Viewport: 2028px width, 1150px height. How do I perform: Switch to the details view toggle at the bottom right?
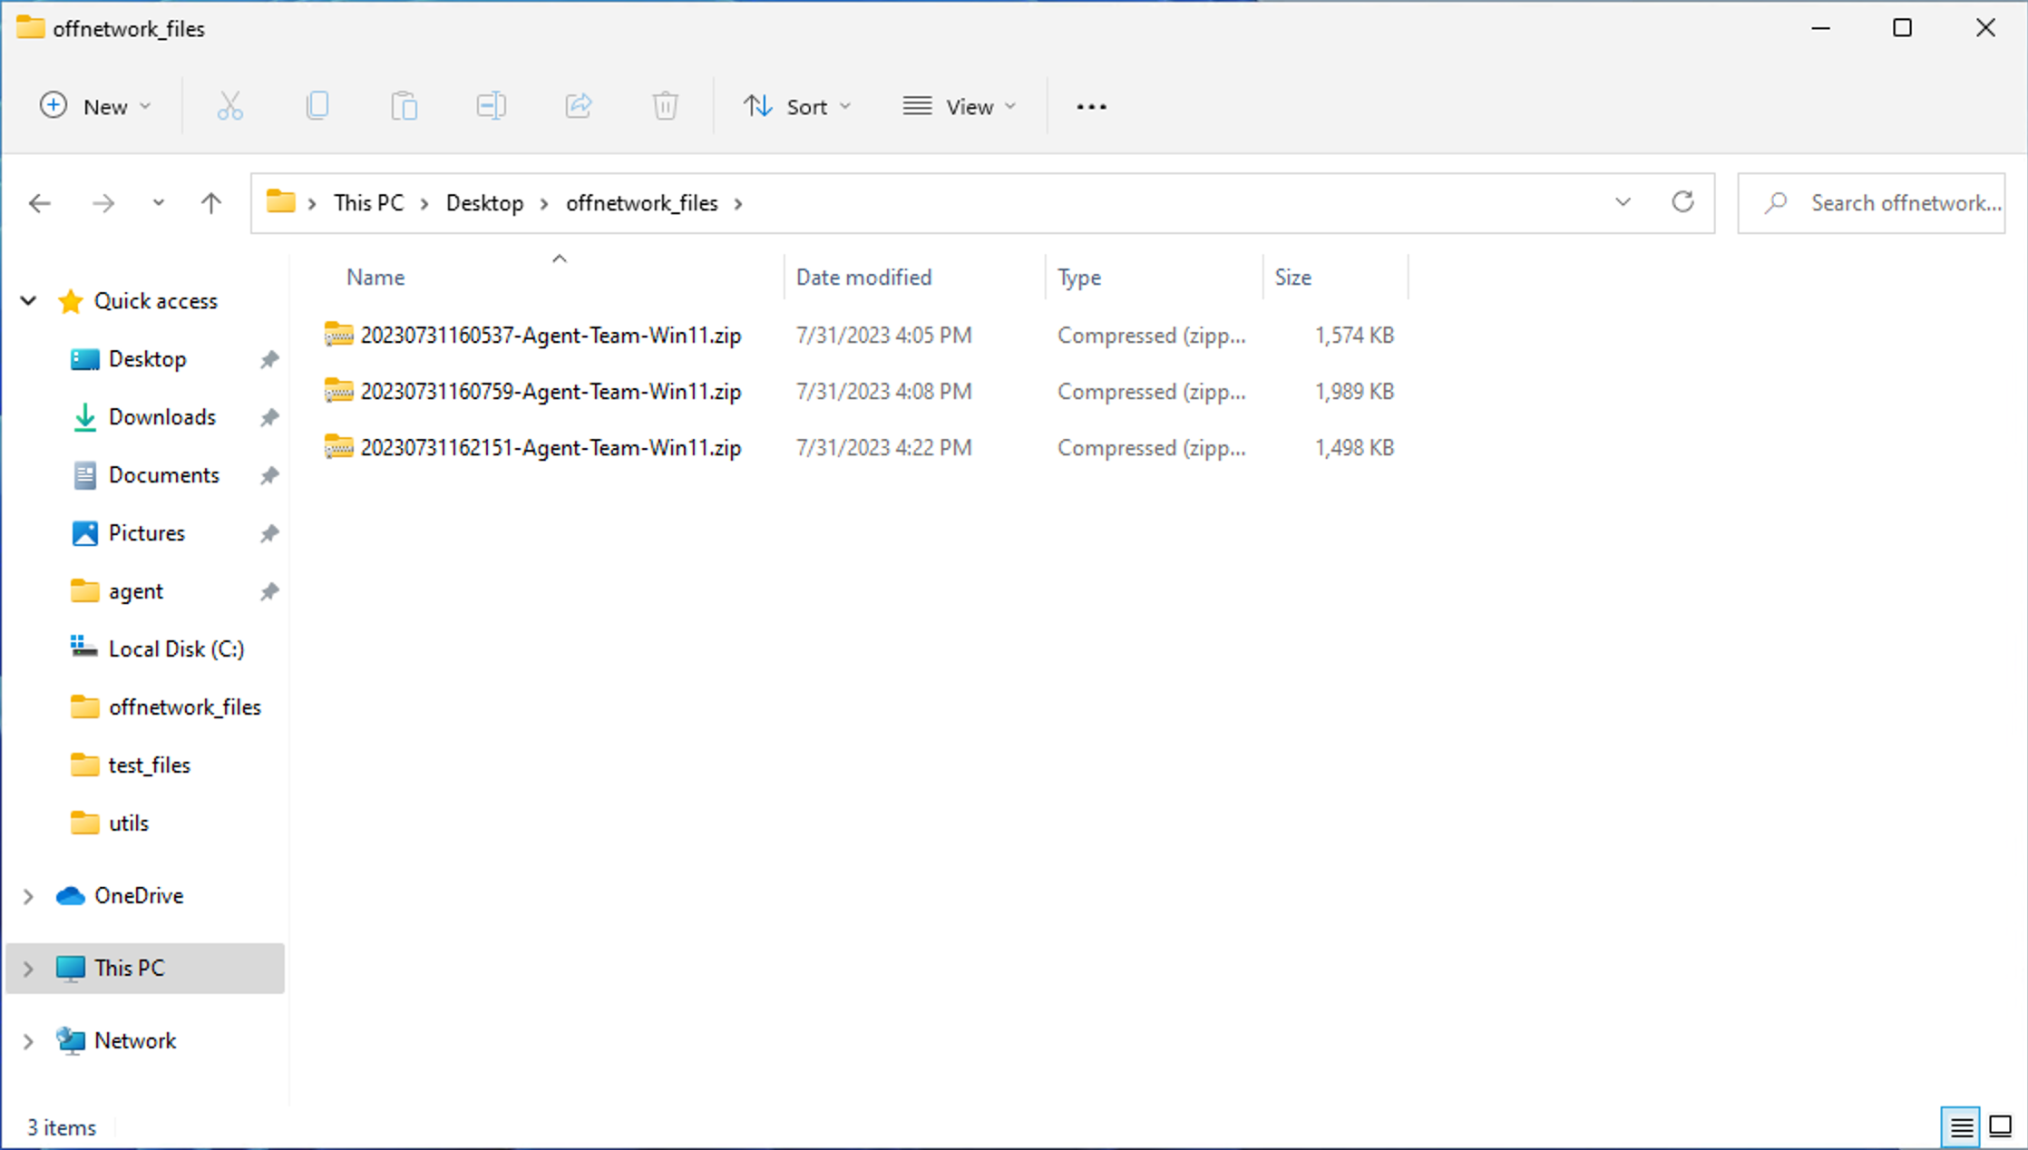(x=1961, y=1126)
